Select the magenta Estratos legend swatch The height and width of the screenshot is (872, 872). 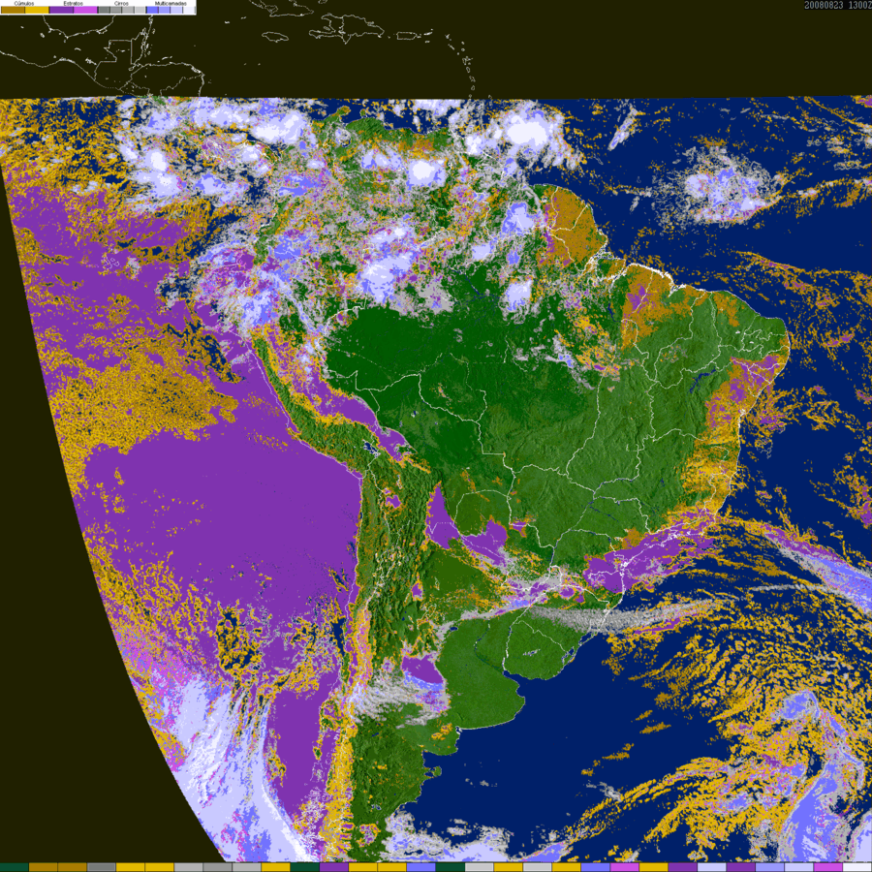coord(85,10)
